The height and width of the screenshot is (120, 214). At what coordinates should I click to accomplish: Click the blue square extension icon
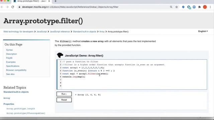194,7
